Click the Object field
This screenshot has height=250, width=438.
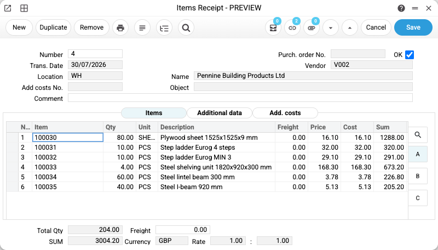pos(303,87)
